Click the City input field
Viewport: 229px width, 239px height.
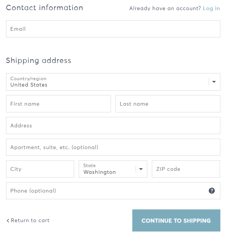tap(40, 169)
